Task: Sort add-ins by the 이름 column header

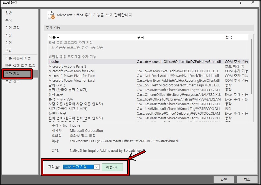Action: (92, 37)
